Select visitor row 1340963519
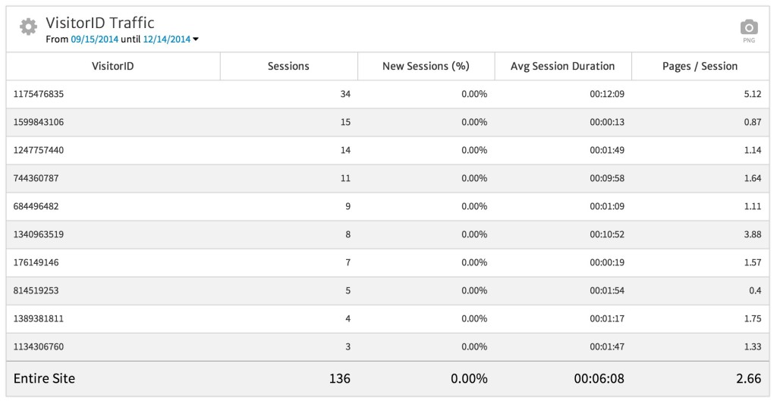The image size is (777, 401). [x=39, y=234]
